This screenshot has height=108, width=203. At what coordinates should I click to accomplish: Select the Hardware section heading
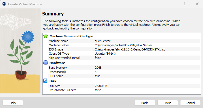[x=57, y=63]
